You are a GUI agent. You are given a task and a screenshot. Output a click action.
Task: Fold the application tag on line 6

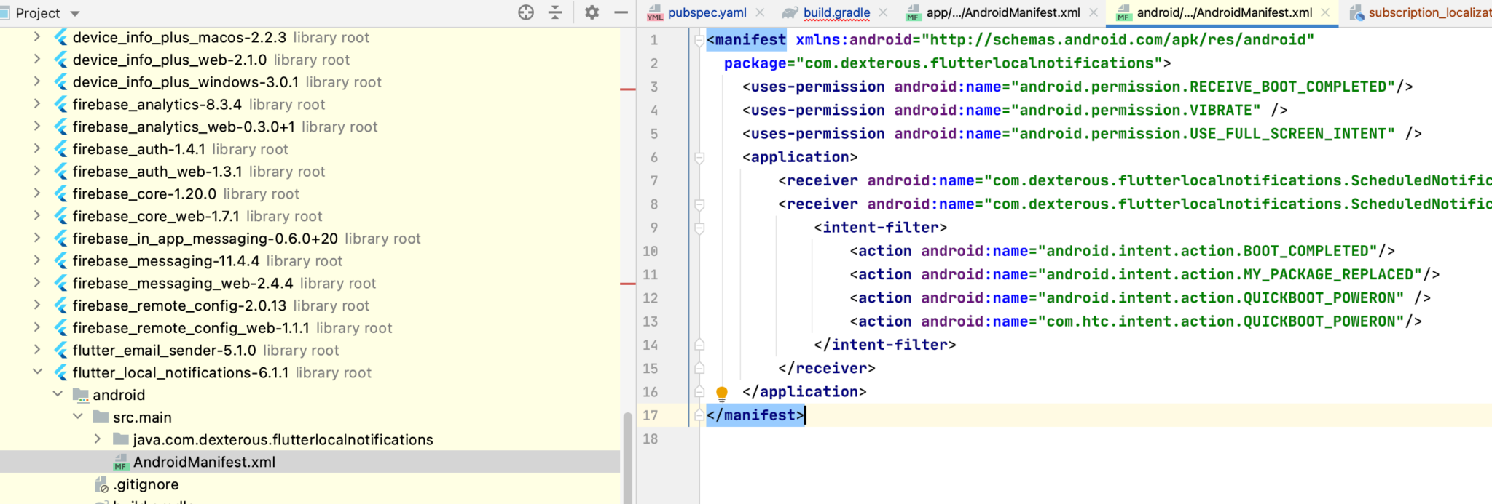699,157
